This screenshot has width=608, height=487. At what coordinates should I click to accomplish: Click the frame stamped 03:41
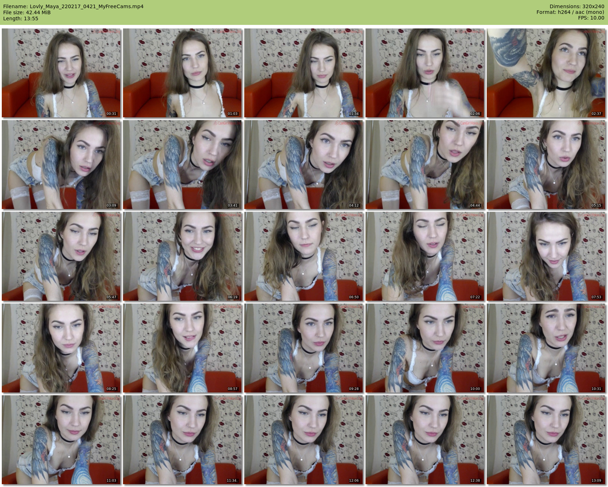(x=182, y=165)
